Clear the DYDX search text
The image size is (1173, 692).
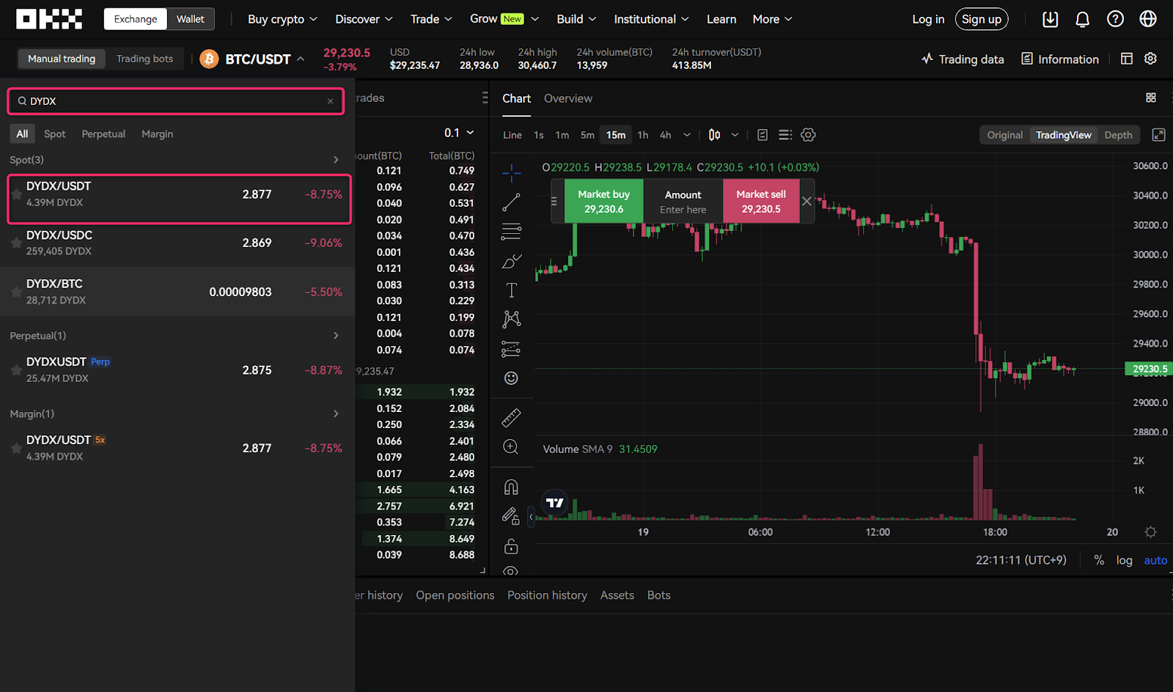tap(331, 101)
